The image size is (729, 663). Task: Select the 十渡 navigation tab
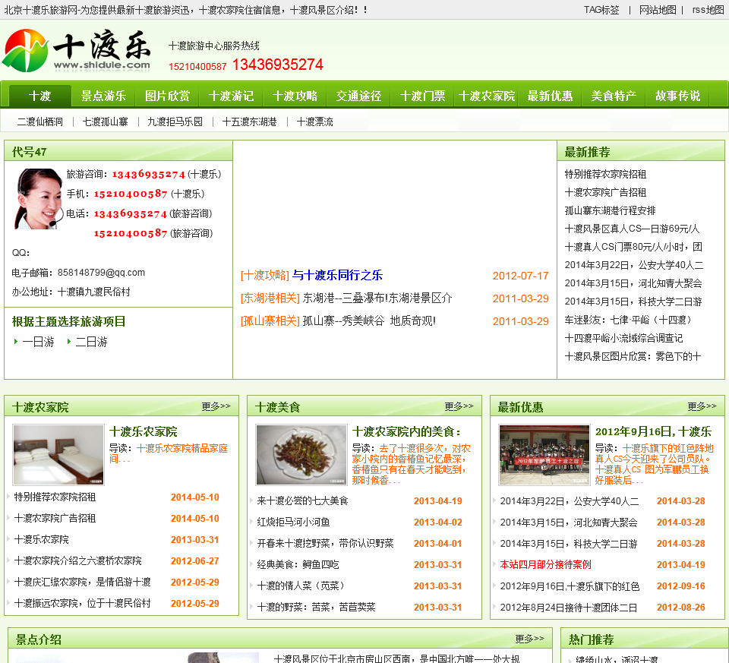pos(40,96)
